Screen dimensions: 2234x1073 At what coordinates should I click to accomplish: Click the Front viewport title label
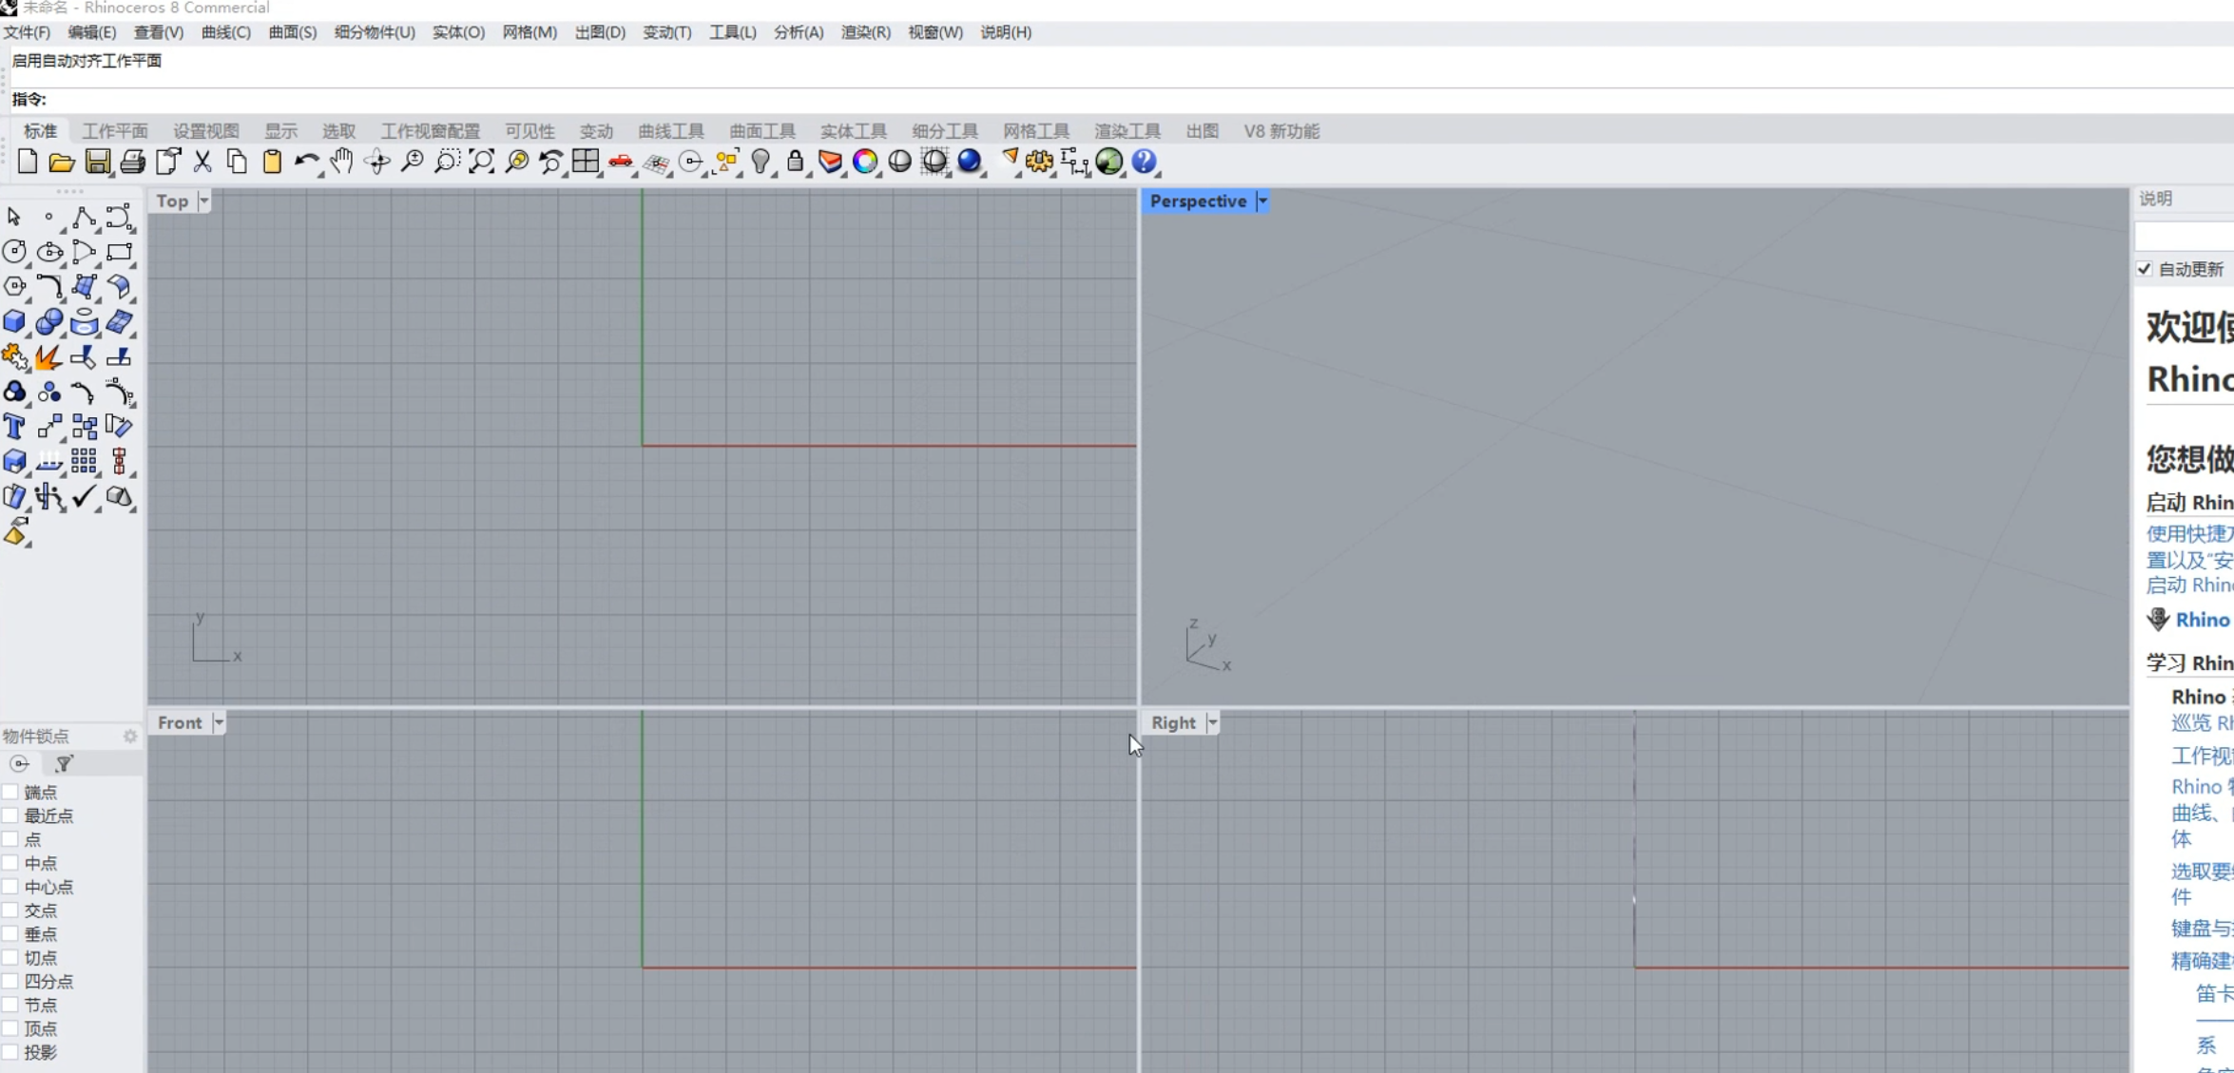tap(180, 723)
